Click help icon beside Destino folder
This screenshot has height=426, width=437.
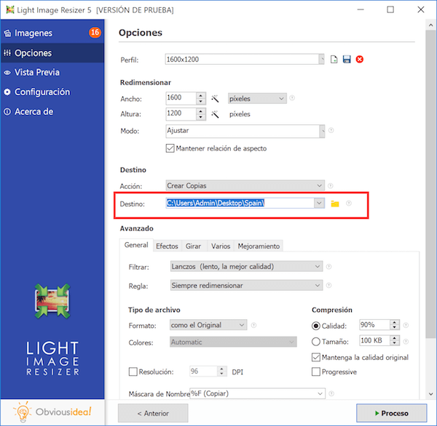(x=349, y=204)
